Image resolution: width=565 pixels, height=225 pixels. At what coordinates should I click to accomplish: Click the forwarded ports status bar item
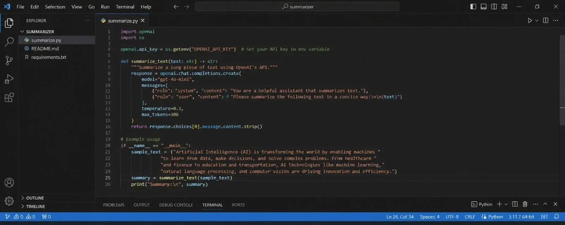point(46,217)
